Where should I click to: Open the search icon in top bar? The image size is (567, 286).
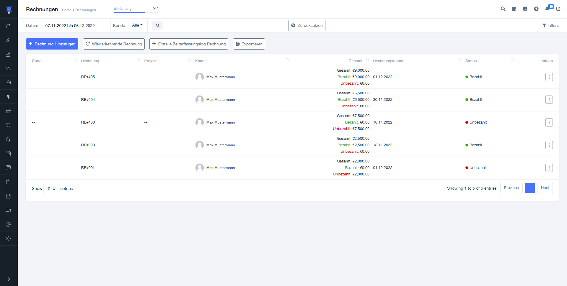(503, 9)
